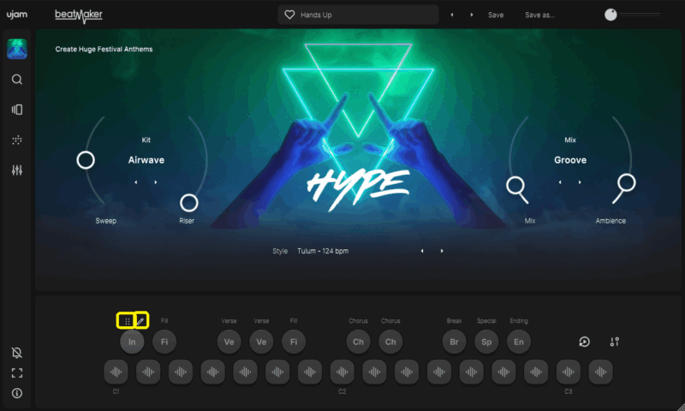Trigger the En ending pattern pad

click(519, 342)
